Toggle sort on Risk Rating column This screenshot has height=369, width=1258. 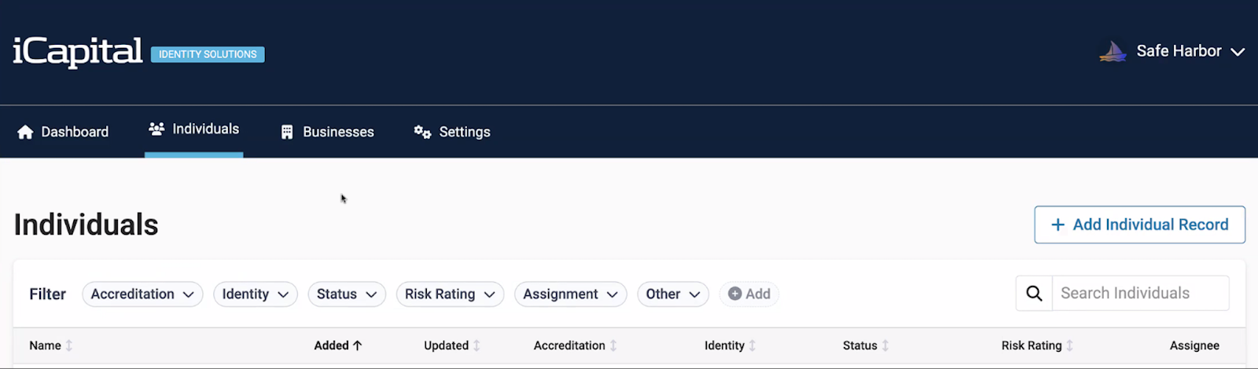tap(1069, 345)
